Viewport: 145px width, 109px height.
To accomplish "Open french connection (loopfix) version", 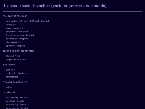I will [30, 35].
